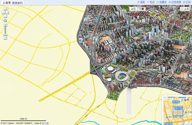Click the 打印 print link

tap(188, 2)
